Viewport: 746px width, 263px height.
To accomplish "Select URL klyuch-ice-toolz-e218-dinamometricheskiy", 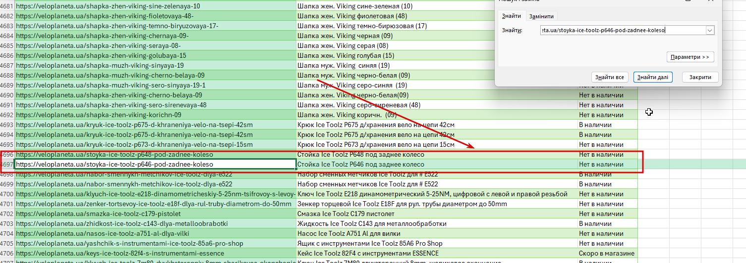I will (155, 194).
